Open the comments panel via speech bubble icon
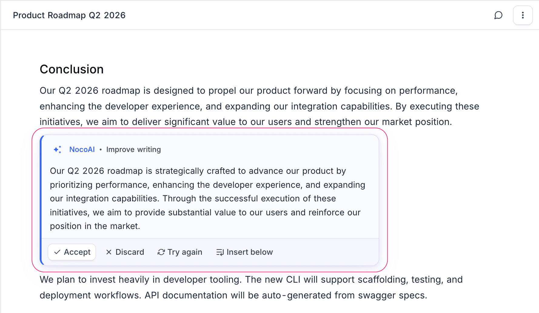The width and height of the screenshot is (539, 313). pos(498,15)
